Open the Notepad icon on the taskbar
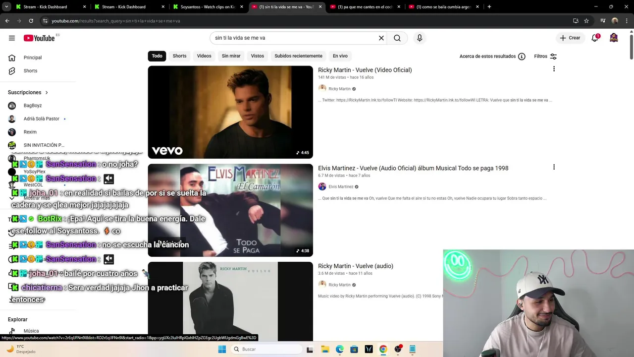Viewport: 634px width, 357px height. 412,349
